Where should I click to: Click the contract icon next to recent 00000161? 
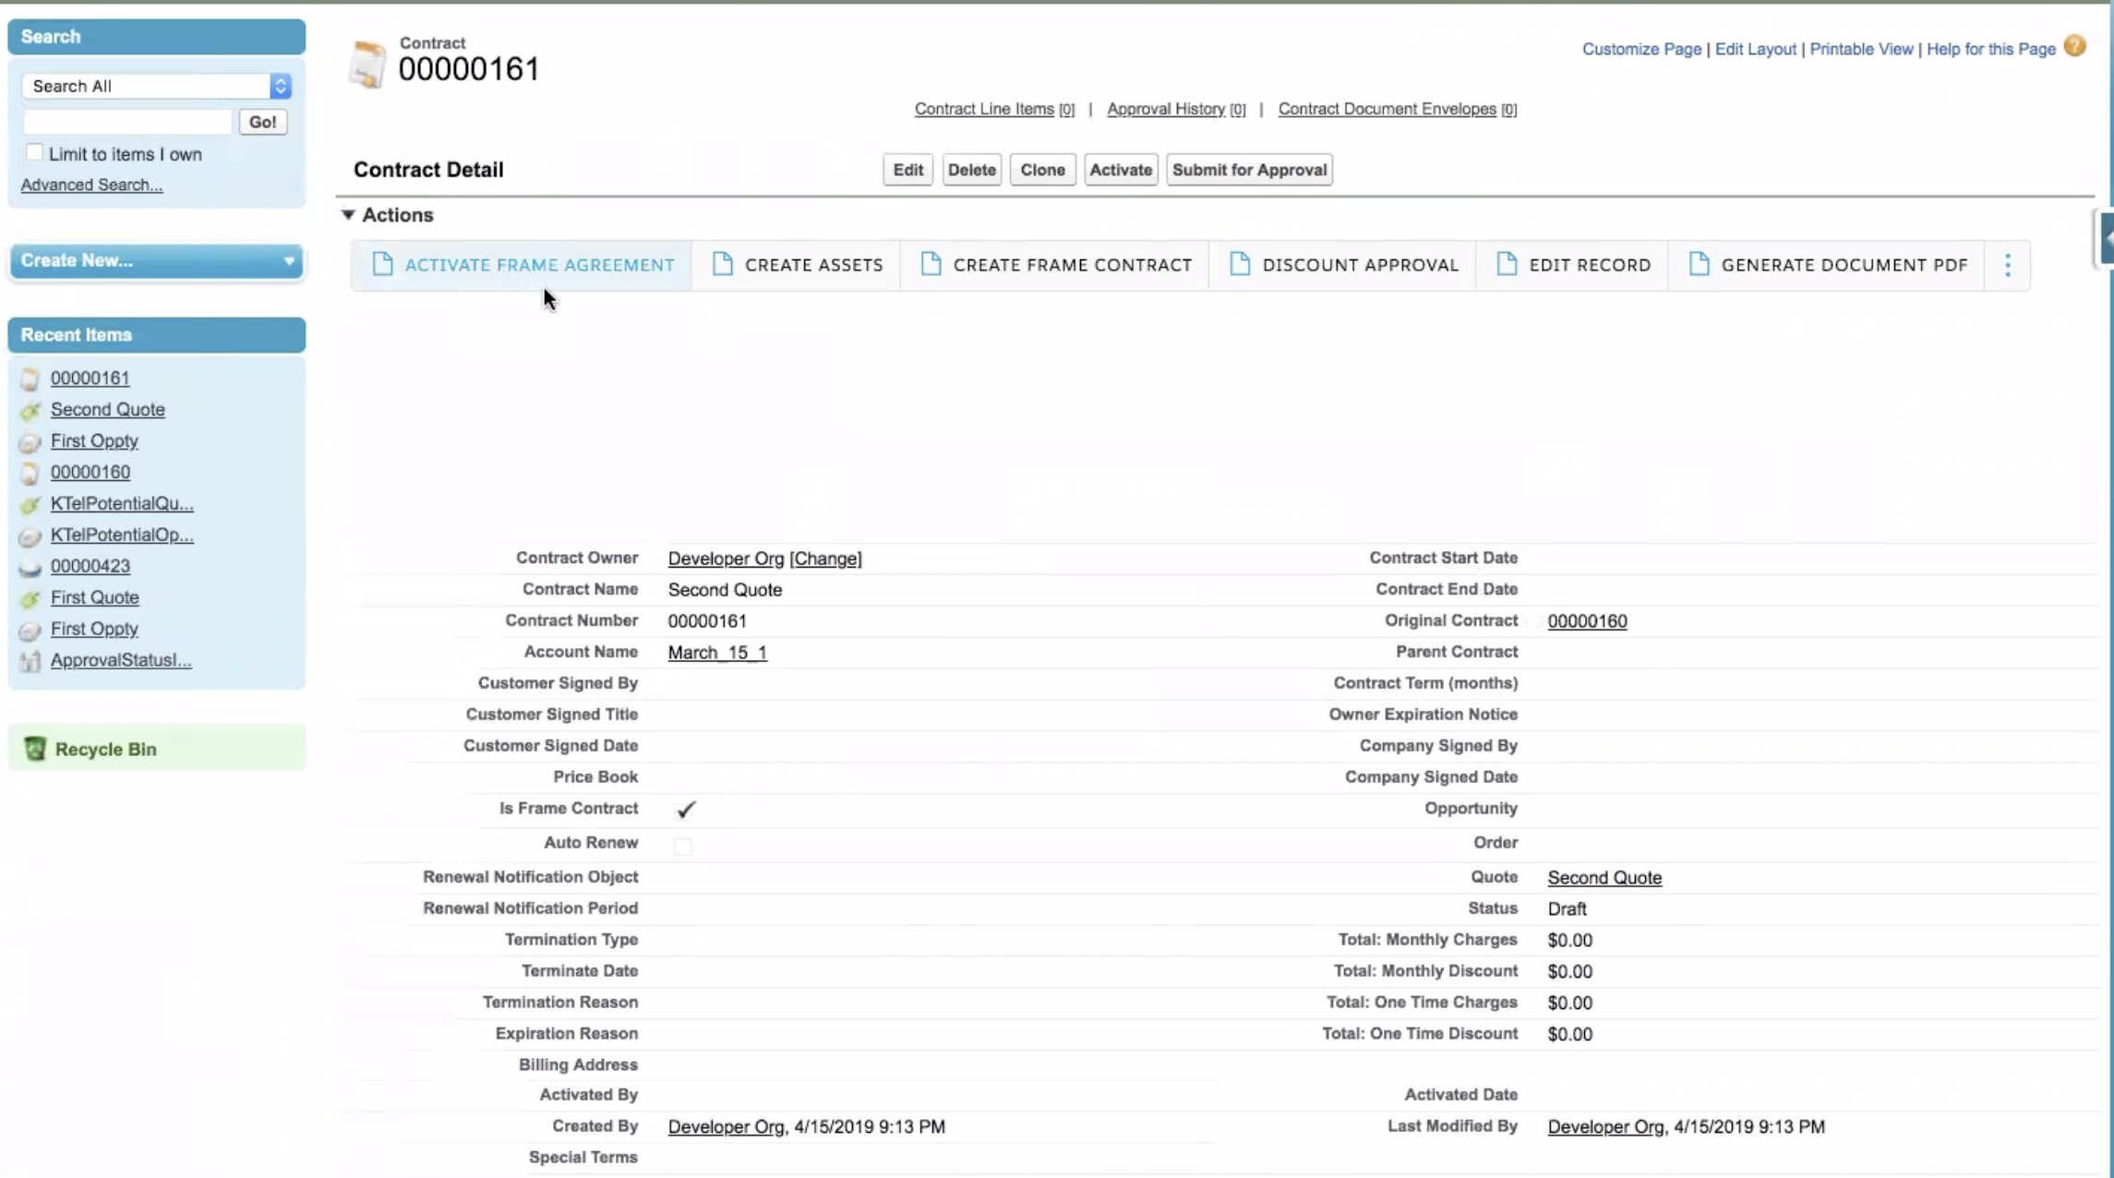tap(30, 379)
